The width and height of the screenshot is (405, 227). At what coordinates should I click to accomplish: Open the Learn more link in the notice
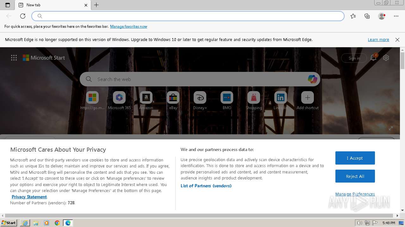tap(378, 40)
